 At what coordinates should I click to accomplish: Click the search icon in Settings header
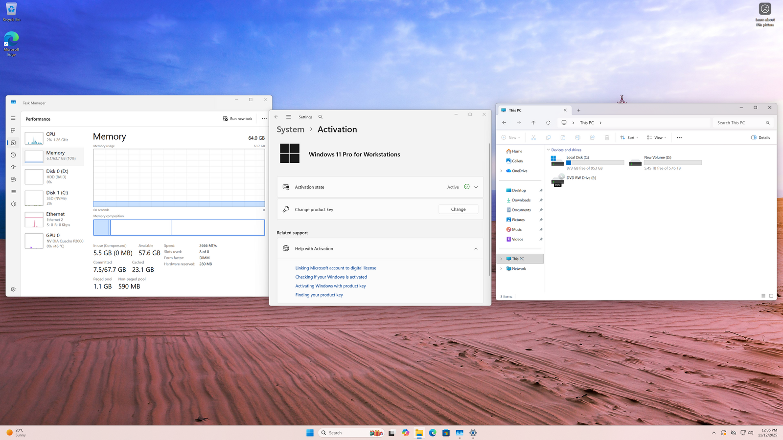pos(321,117)
